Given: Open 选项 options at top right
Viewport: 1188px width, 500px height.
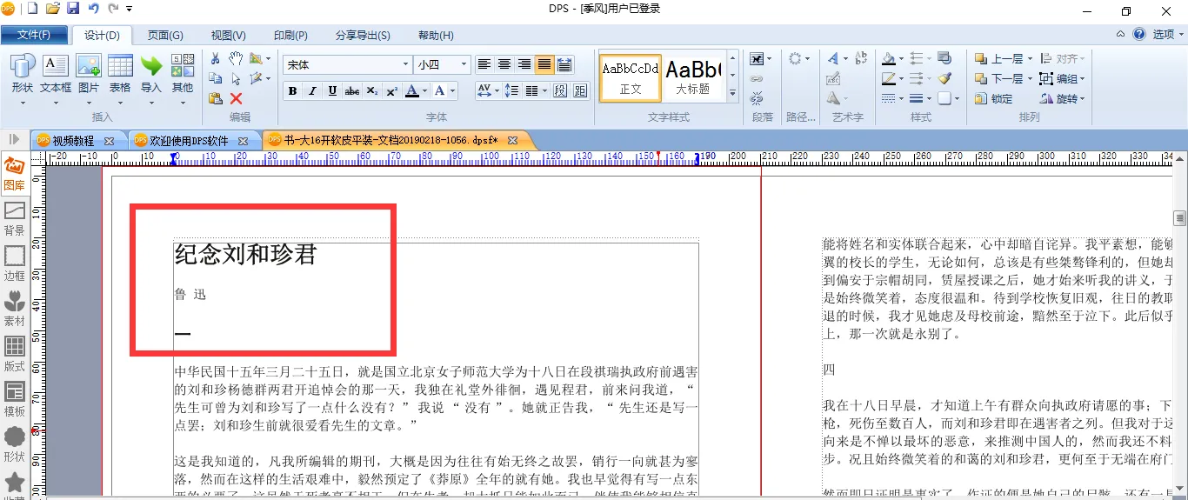Looking at the screenshot, I should point(1168,35).
